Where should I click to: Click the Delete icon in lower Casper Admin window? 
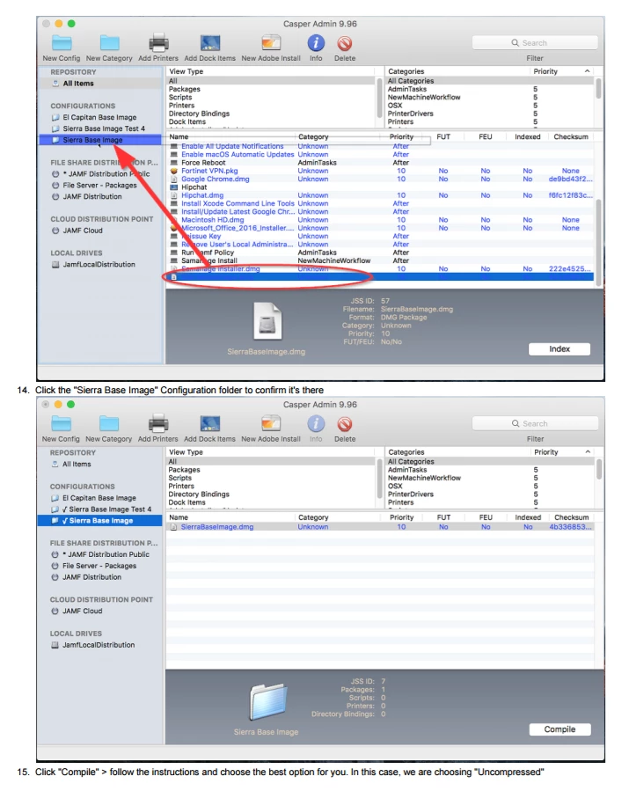[345, 424]
